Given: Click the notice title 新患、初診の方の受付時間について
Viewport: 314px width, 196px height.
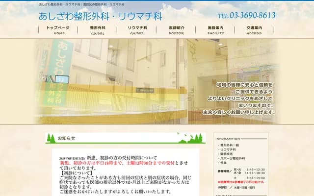Looking at the screenshot, I should [x=122, y=158].
